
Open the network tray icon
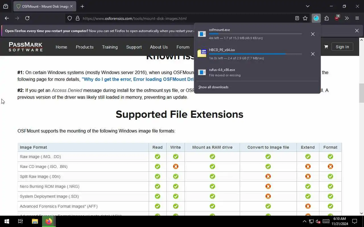point(311,221)
